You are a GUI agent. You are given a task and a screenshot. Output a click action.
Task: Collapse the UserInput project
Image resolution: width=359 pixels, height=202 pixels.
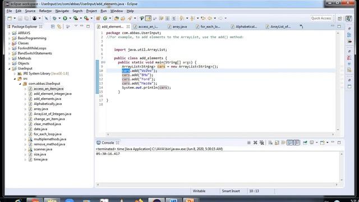tap(10, 68)
